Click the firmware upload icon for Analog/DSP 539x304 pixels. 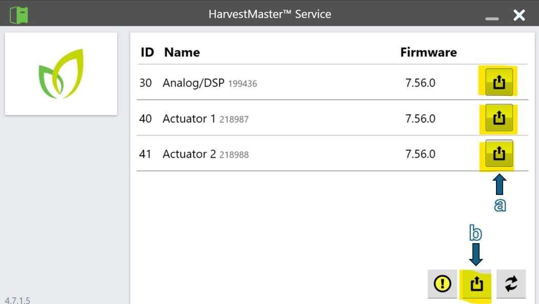click(499, 82)
